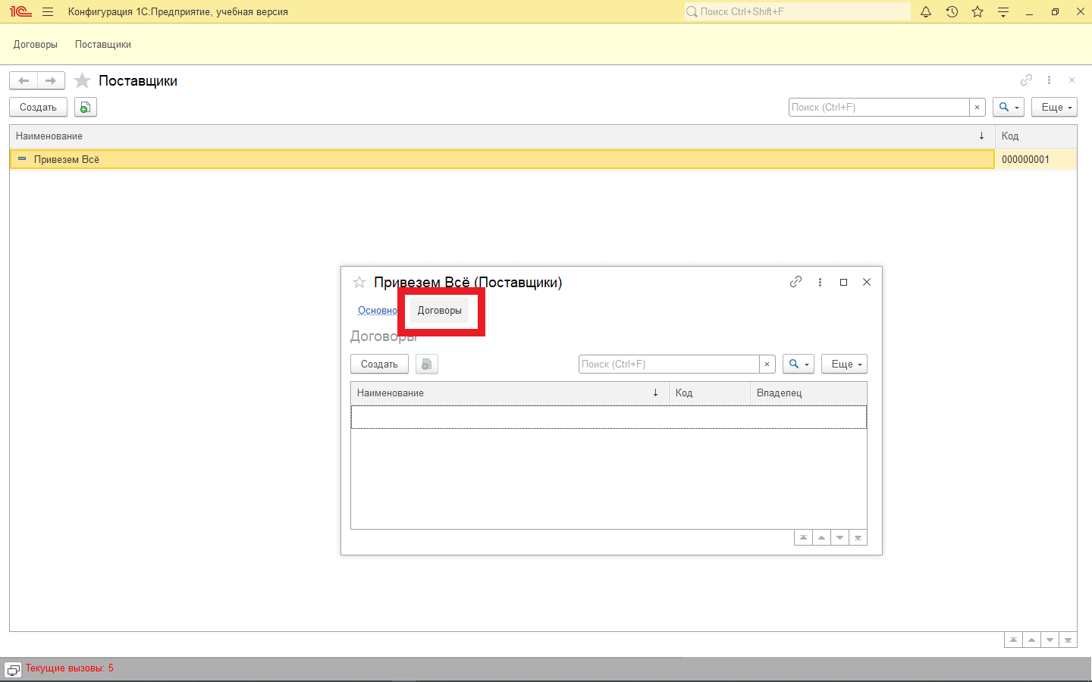Add Привезем Всё dialog to favorites
The width and height of the screenshot is (1092, 682).
(x=359, y=282)
